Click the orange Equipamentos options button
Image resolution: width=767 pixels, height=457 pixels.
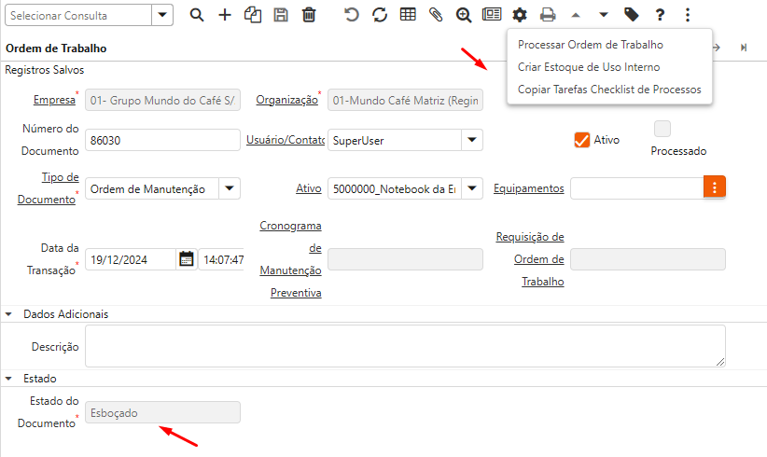click(715, 187)
